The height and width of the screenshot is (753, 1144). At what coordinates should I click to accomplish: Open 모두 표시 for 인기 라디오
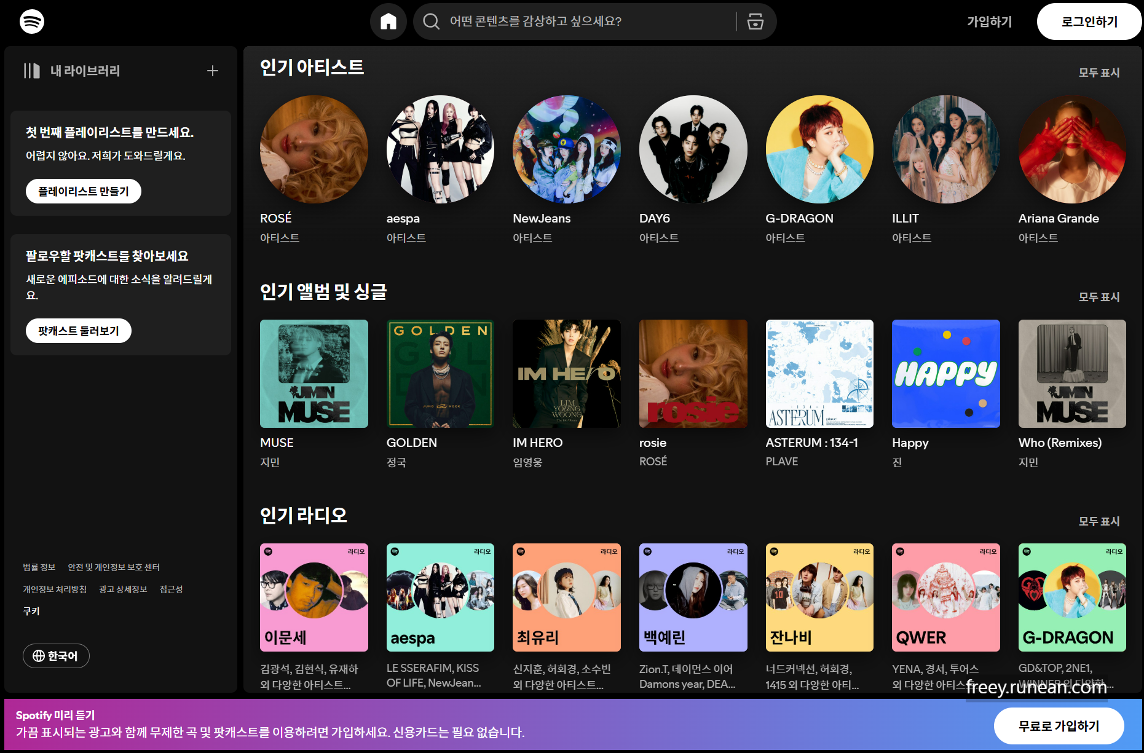(1099, 521)
